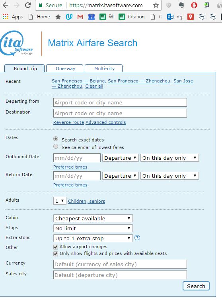The width and height of the screenshot is (222, 304).
Task: Click the Evernote elephant extension icon
Action: click(x=181, y=5)
